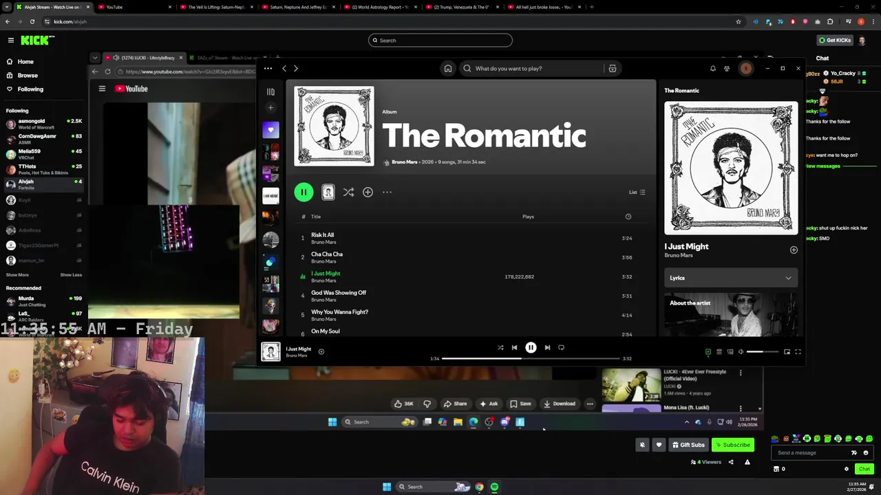Add current song via player bar plus icon

[321, 352]
